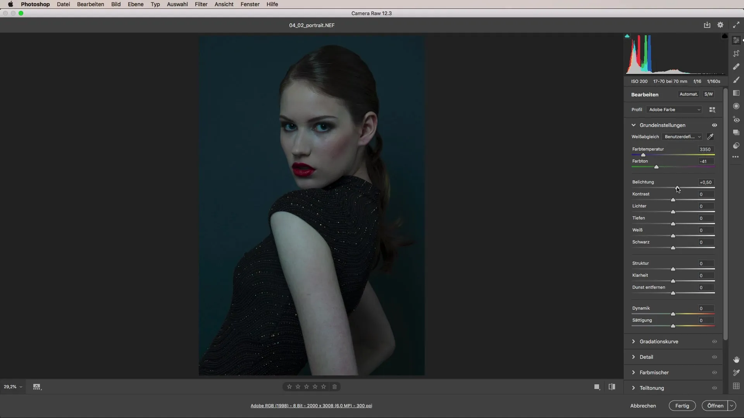Screen dimensions: 744x418
Task: Select the Adjustment Brush tool
Action: (x=736, y=80)
